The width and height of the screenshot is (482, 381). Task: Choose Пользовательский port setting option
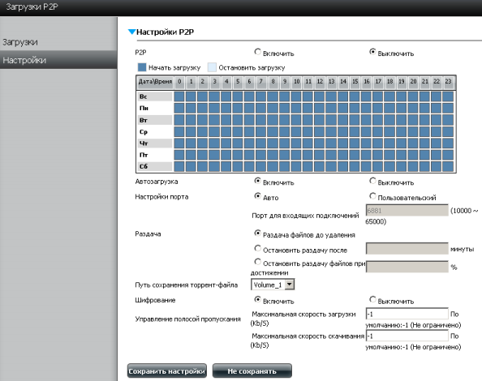pyautogui.click(x=372, y=196)
